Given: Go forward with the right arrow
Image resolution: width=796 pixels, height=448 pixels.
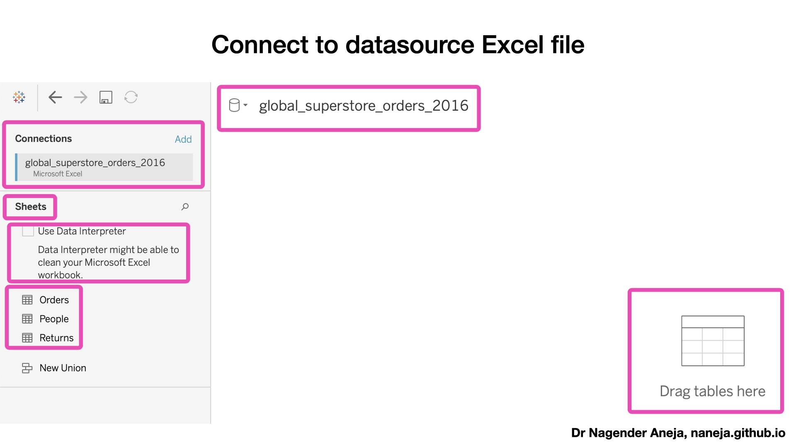Looking at the screenshot, I should (80, 97).
